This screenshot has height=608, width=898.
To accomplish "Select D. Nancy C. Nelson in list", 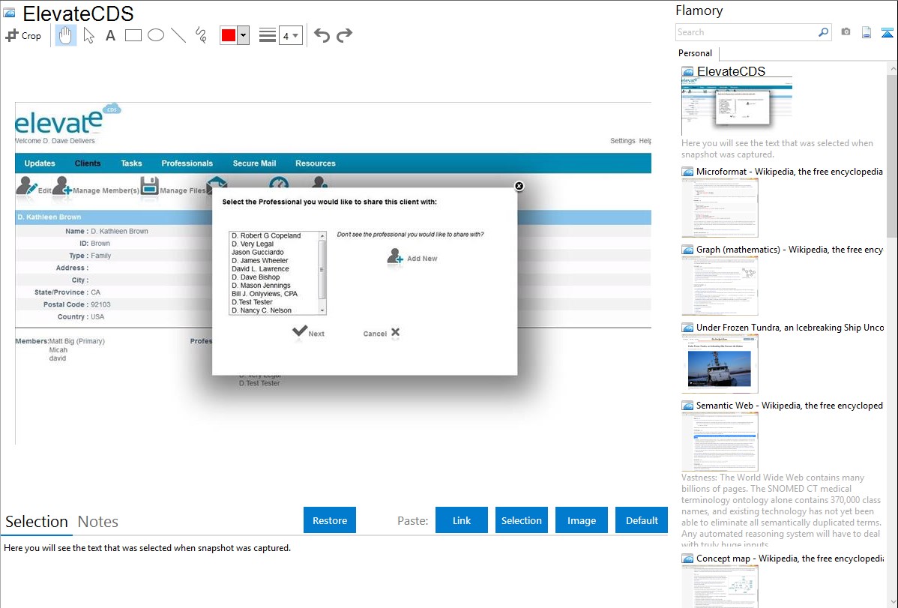I will [x=261, y=310].
